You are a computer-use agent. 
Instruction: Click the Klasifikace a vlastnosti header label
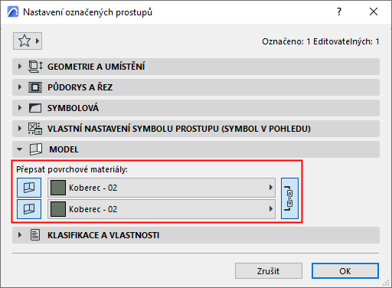pyautogui.click(x=103, y=235)
